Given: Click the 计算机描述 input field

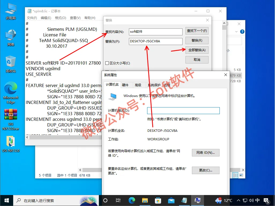Looking at the screenshot, I should coord(183,111).
